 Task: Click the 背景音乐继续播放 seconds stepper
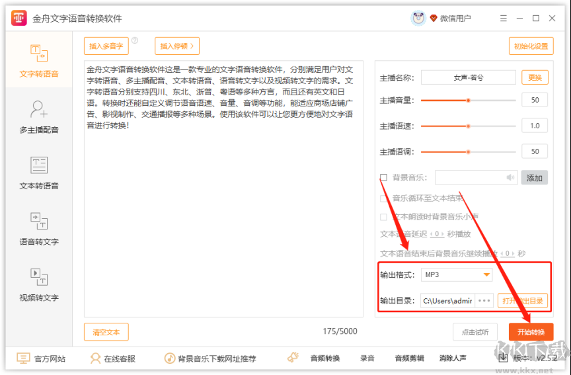click(x=508, y=253)
